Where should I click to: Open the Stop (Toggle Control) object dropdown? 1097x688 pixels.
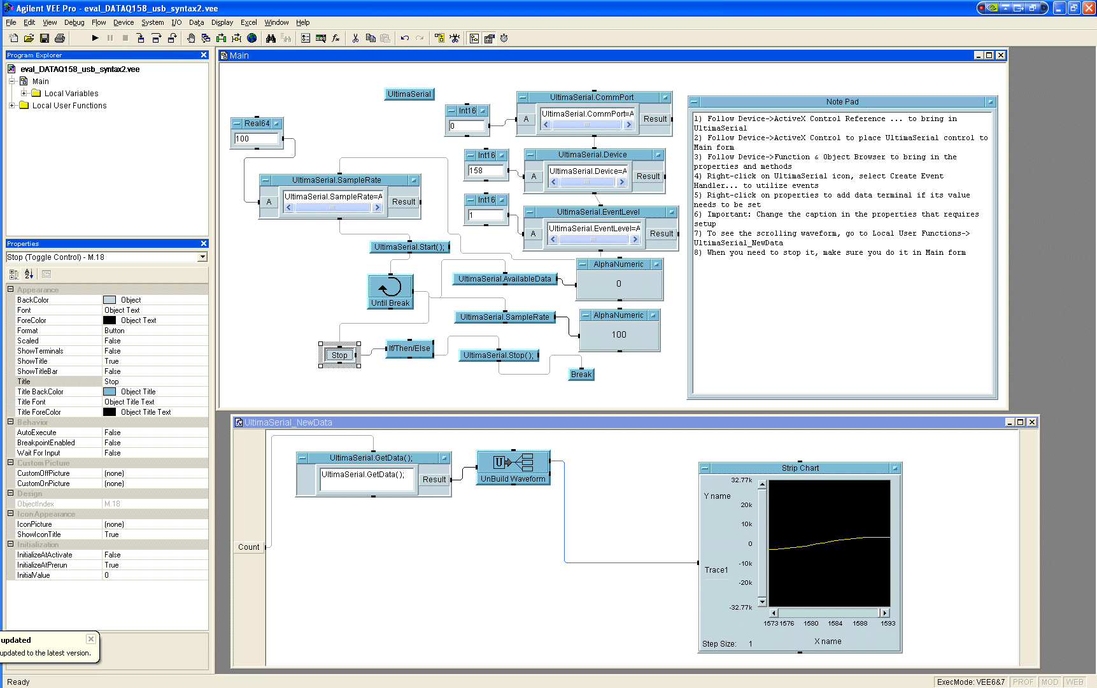202,257
